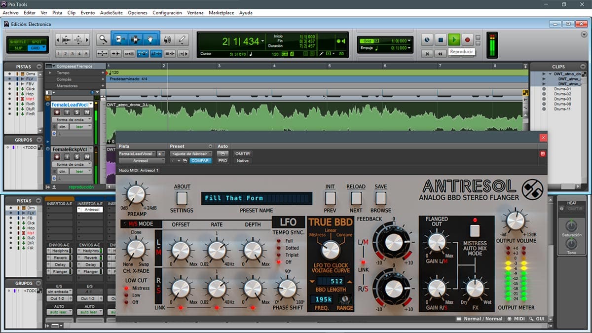592x333 pixels.
Task: Open the FemaleLeadVocal track selector dropdown
Action: pyautogui.click(x=137, y=154)
